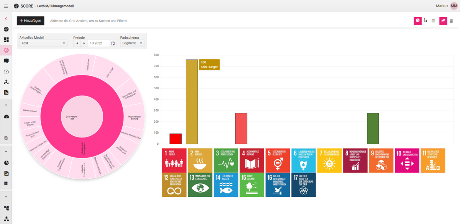This screenshot has height=224, width=460.
Task: Switch to the tree hierarchy view
Action: 426,21
